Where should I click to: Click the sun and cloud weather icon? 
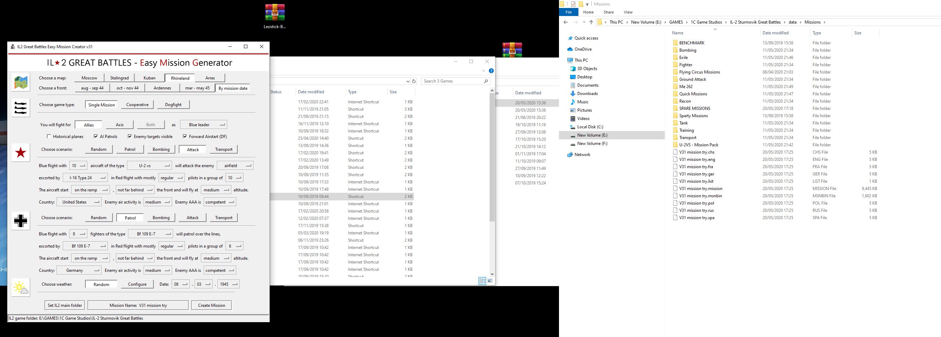tap(21, 288)
